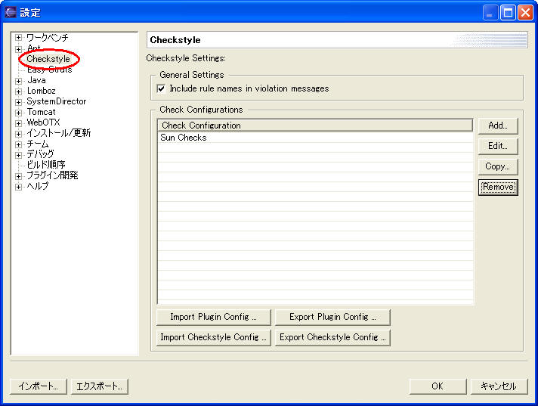Toggle 'Include rule names in violation messages' checkbox
538x406 pixels.
(x=161, y=88)
